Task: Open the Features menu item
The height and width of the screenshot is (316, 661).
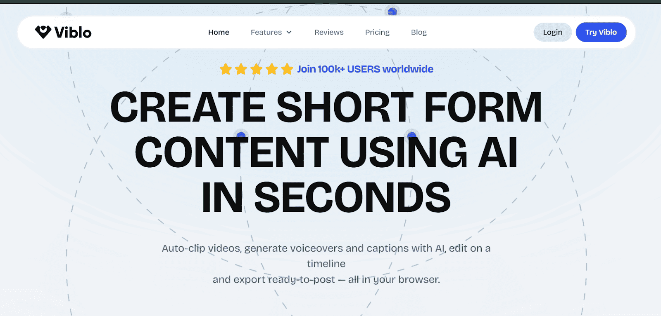Action: 266,32
